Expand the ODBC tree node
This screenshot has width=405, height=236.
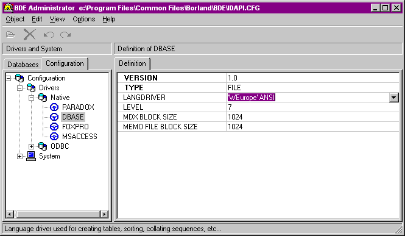coord(31,146)
